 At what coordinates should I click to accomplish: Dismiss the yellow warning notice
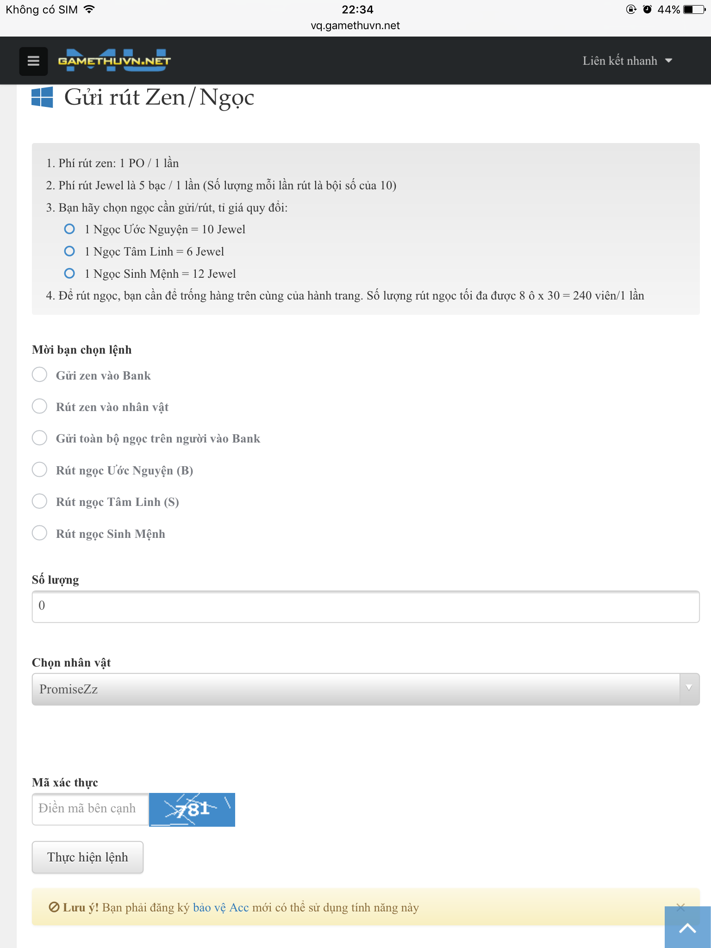click(x=680, y=907)
